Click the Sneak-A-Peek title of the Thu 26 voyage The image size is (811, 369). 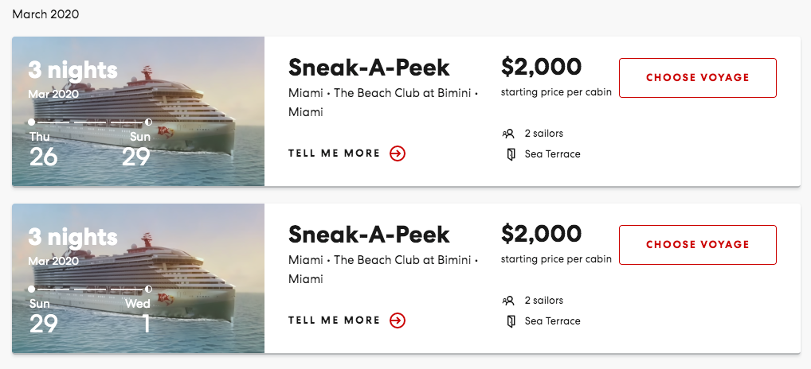[369, 67]
